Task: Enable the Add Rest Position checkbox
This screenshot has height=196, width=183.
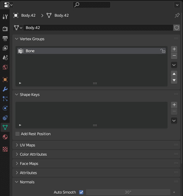Action: coord(17,134)
